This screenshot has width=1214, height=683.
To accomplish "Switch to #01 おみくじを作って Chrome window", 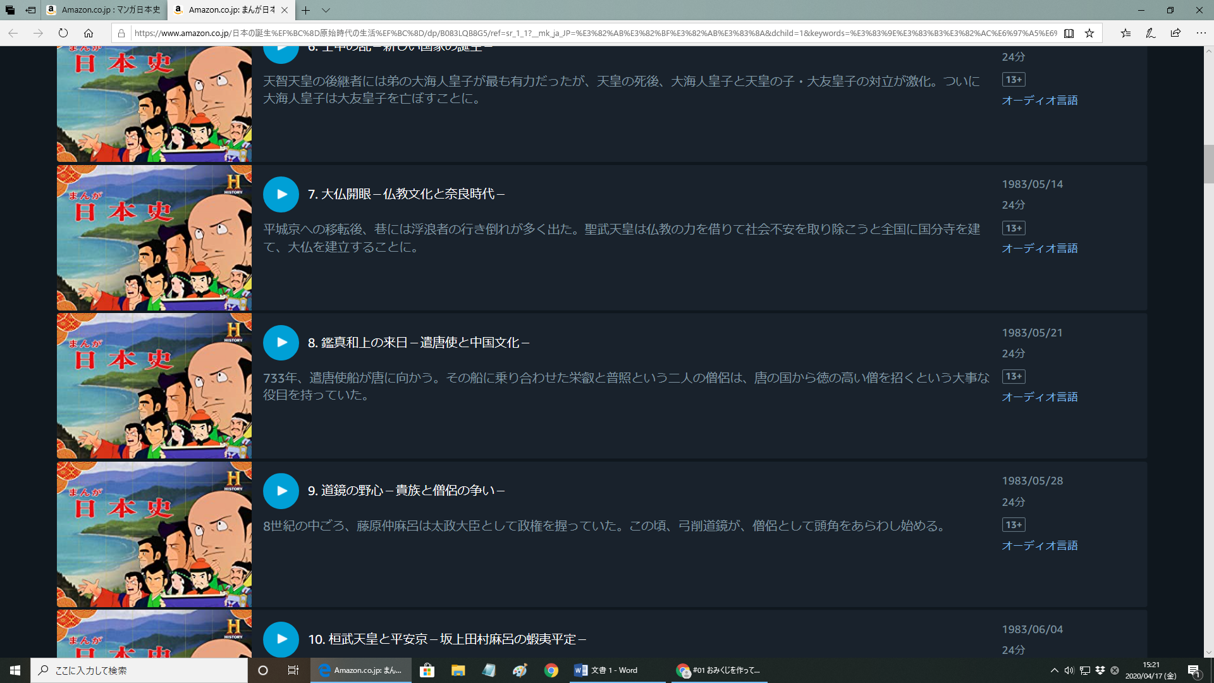I will point(719,670).
